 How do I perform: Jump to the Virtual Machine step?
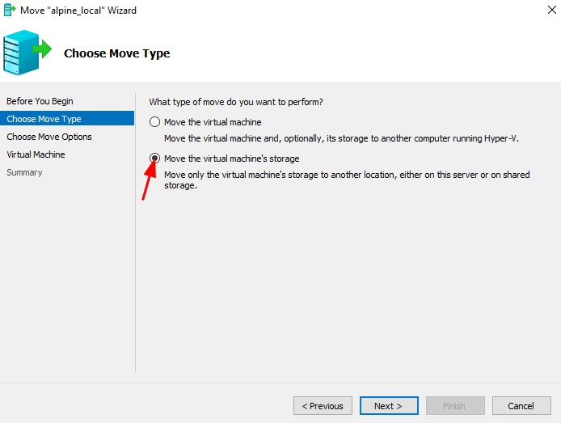pos(36,154)
